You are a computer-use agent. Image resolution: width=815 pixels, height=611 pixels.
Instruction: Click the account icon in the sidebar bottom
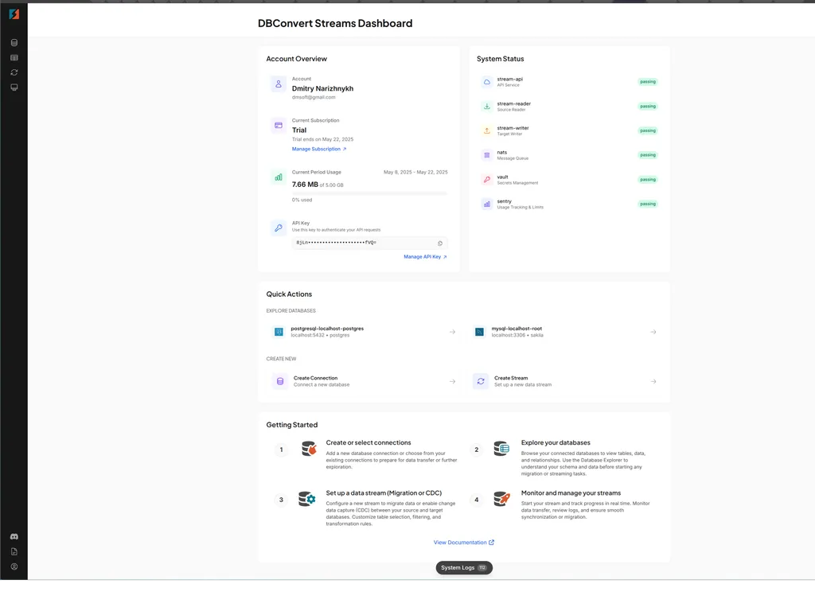coord(14,566)
